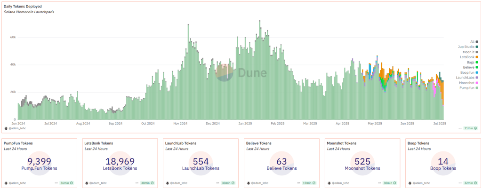482x189 pixels.
Task: Toggle Believe series in chart legend
Action: tap(471, 68)
